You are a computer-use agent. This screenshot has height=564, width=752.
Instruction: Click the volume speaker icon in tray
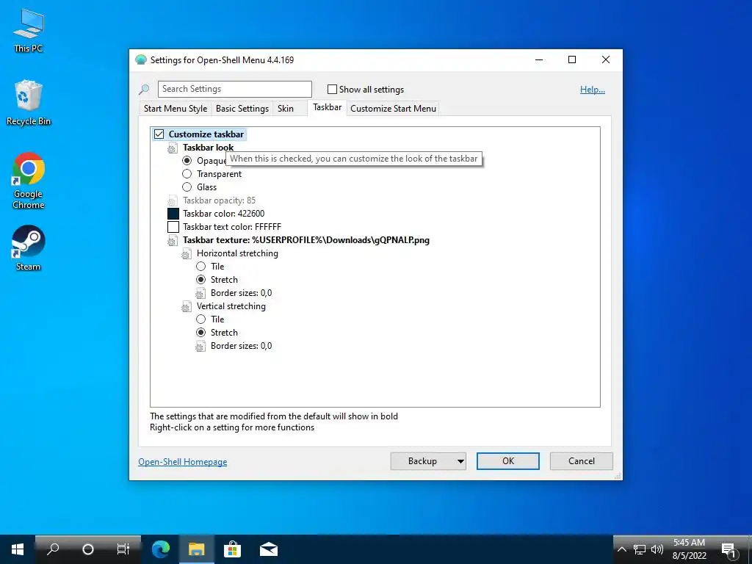pyautogui.click(x=657, y=549)
